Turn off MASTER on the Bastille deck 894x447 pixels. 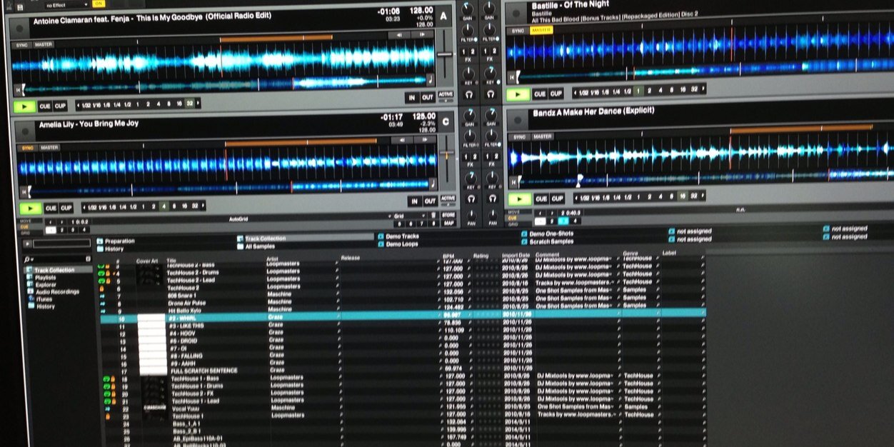[x=541, y=31]
